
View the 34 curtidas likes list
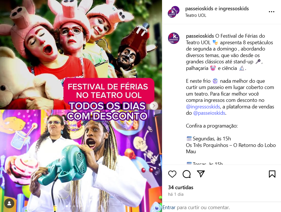click(x=181, y=187)
